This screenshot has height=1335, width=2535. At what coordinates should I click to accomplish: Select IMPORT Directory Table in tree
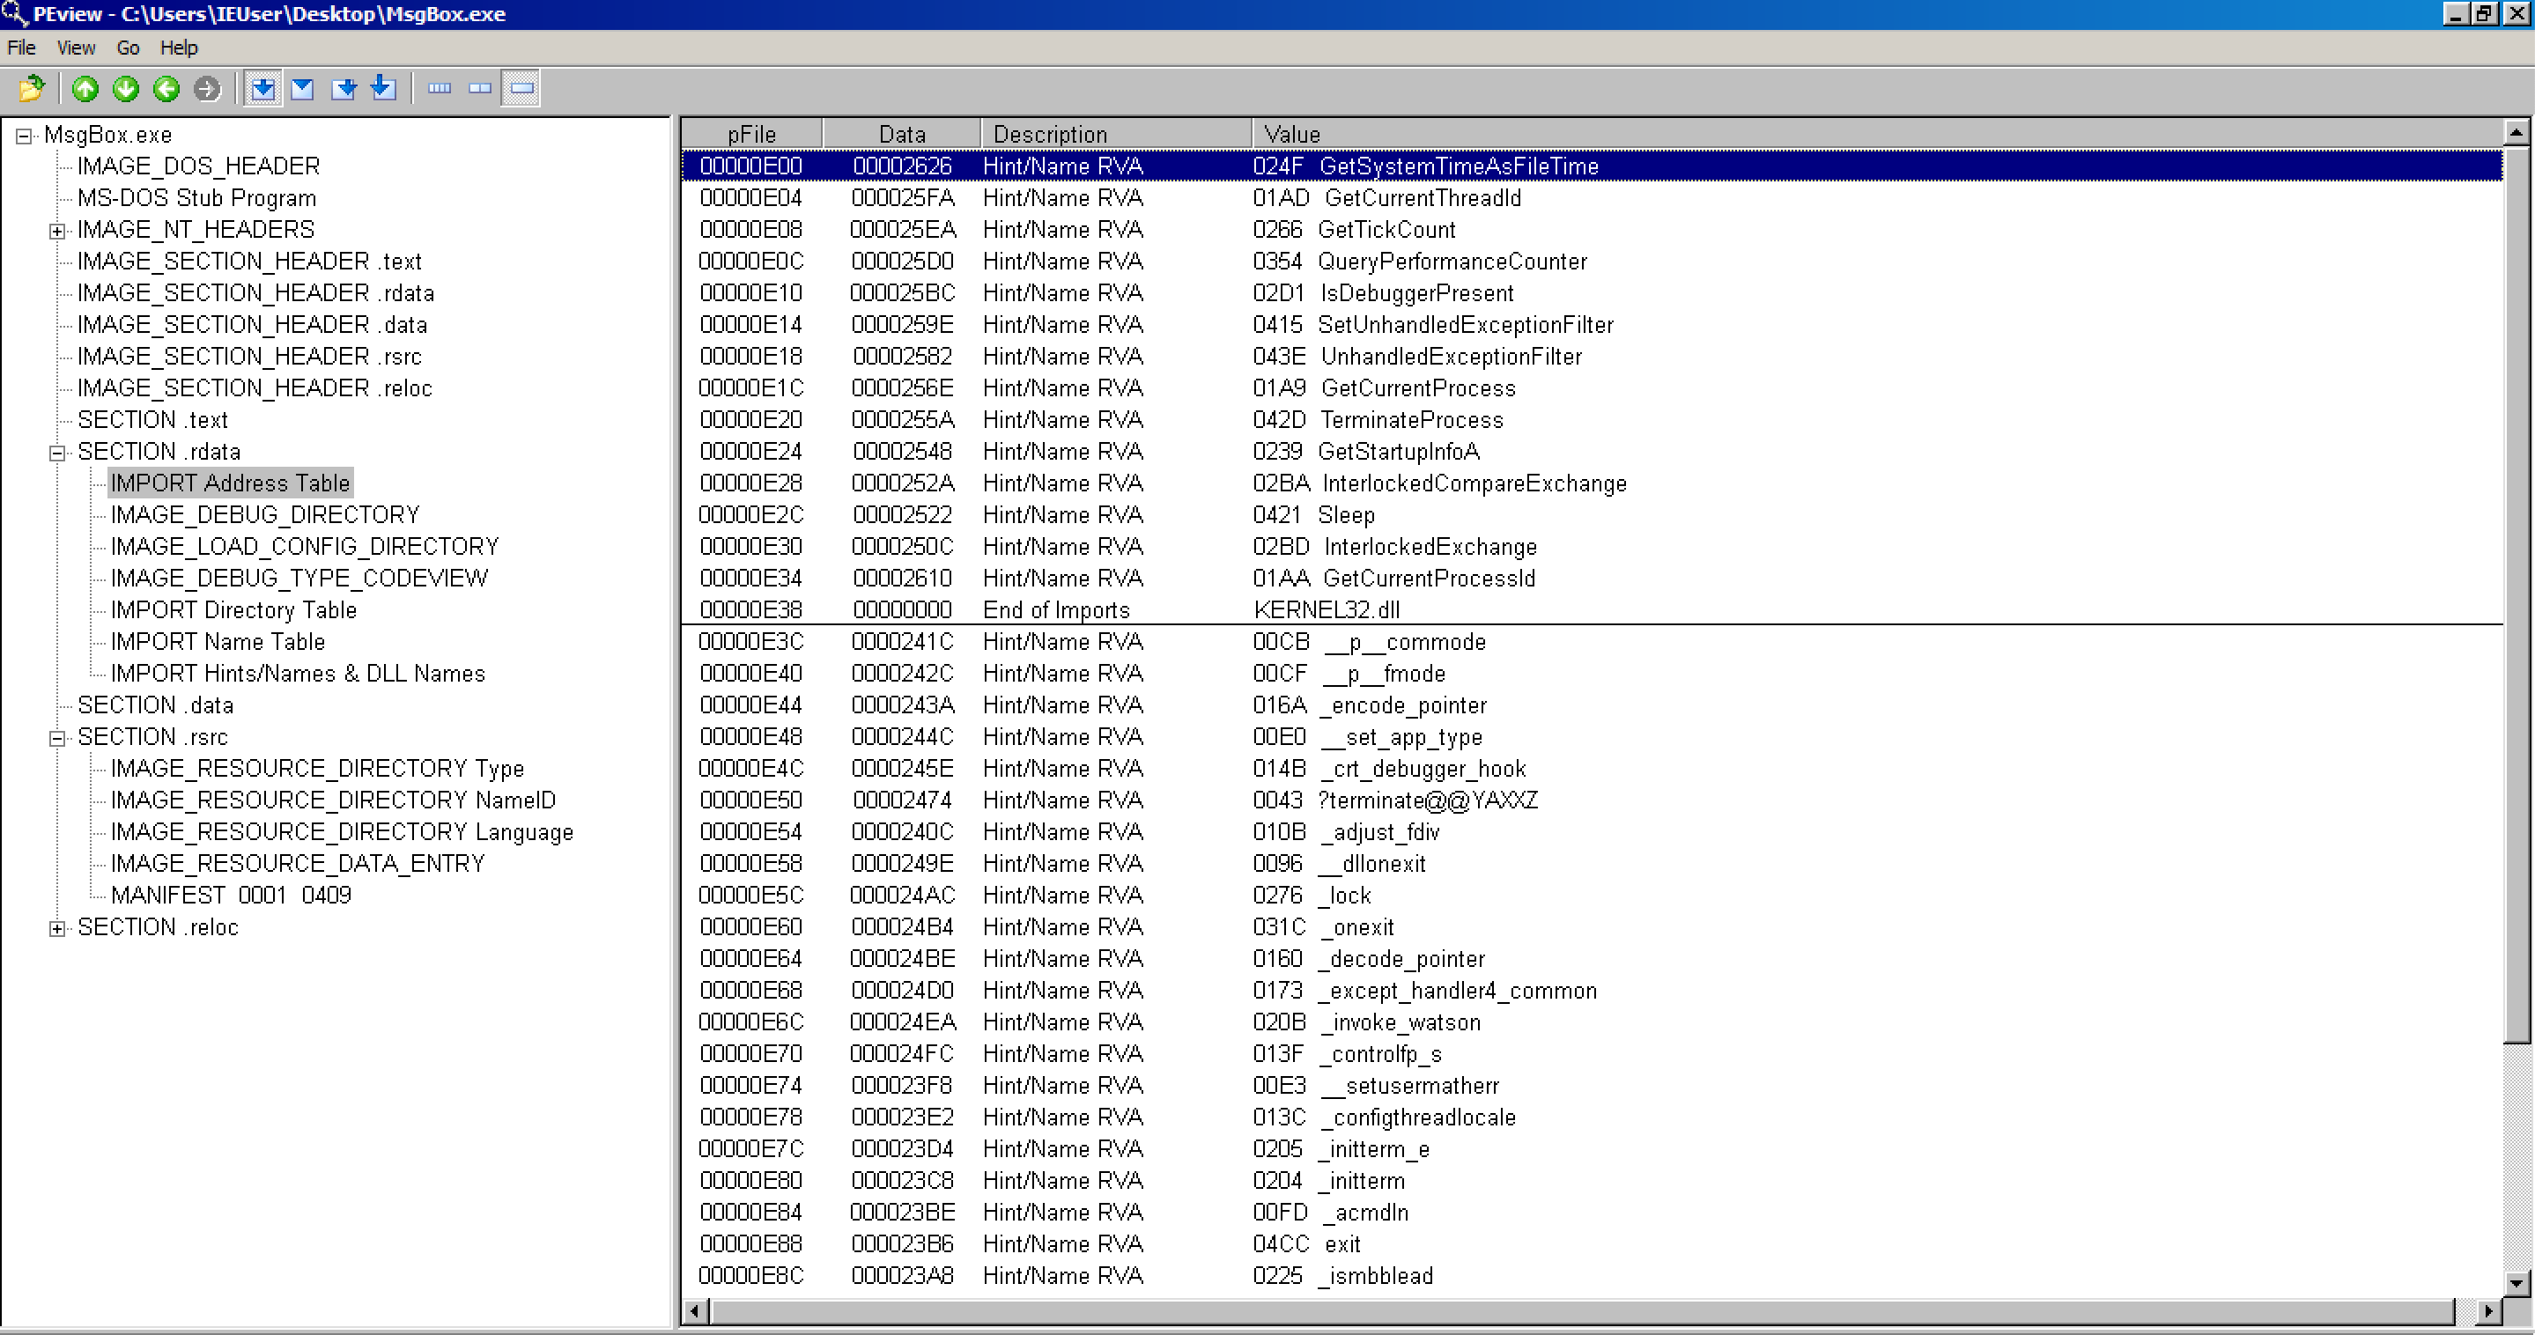tap(233, 610)
